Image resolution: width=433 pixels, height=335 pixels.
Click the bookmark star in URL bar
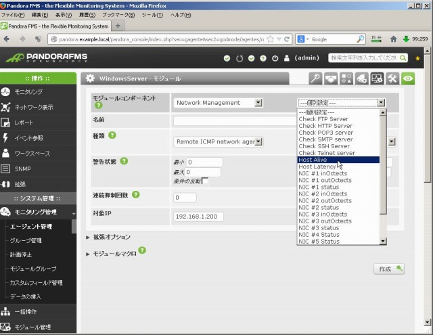[271, 39]
